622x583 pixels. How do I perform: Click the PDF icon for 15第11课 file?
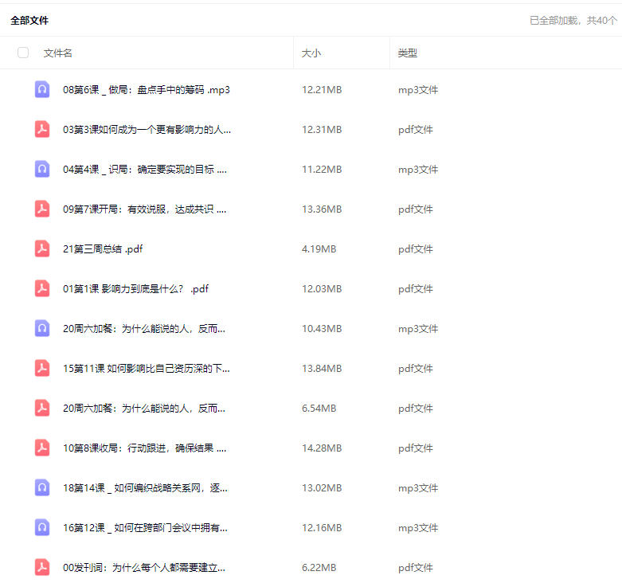[42, 368]
